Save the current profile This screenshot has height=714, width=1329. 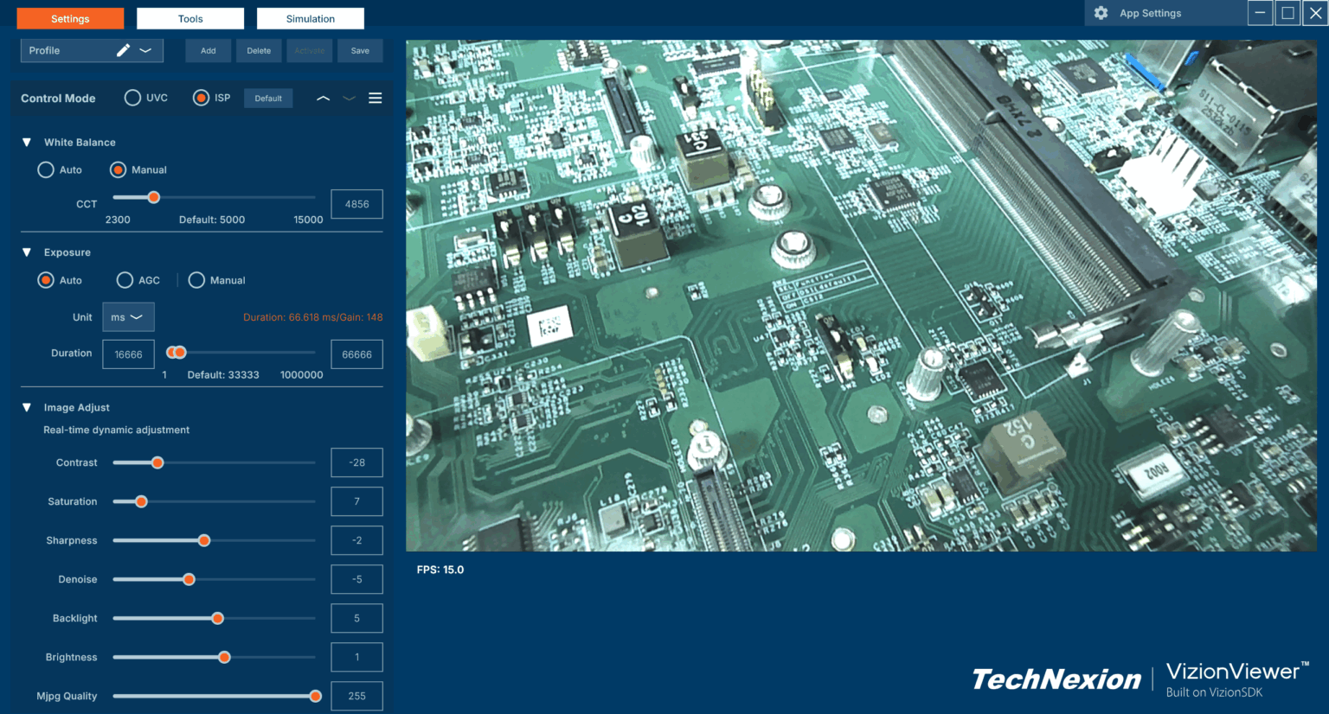360,50
